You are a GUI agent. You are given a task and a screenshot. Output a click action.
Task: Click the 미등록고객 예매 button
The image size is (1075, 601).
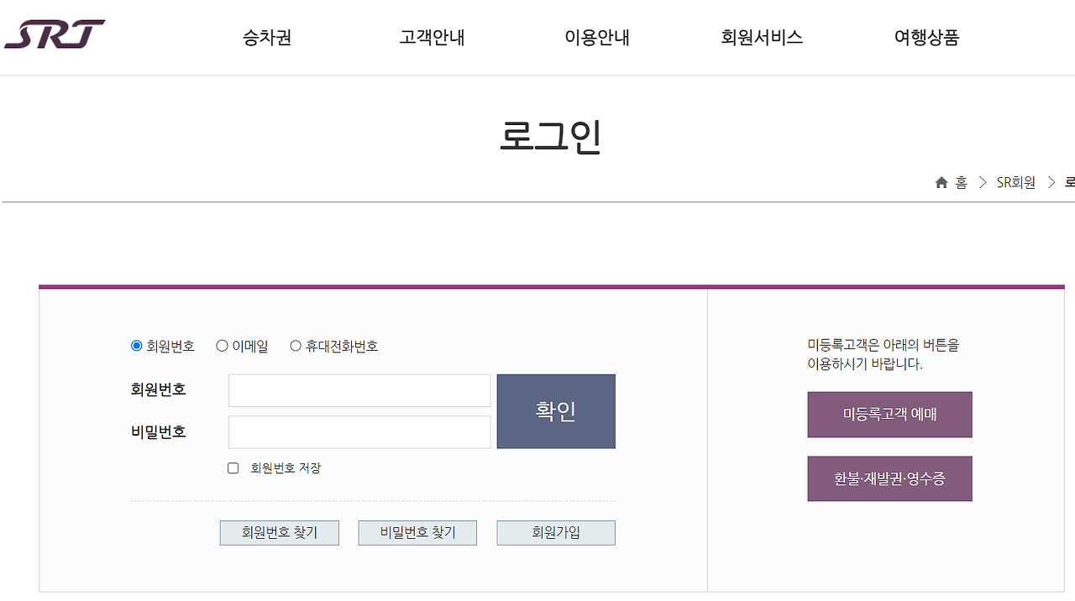[x=889, y=414]
